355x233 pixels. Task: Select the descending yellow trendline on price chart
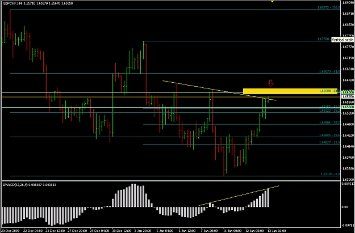[219, 90]
